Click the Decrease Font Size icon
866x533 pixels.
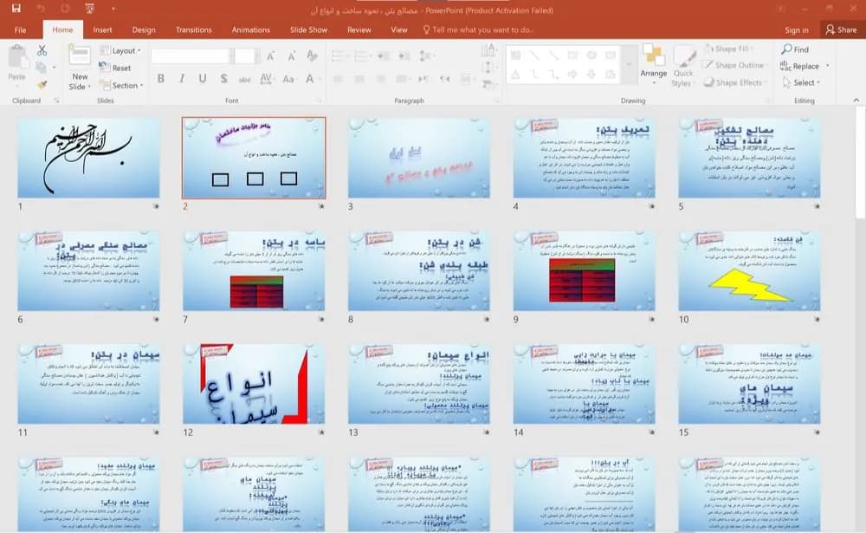coord(291,55)
